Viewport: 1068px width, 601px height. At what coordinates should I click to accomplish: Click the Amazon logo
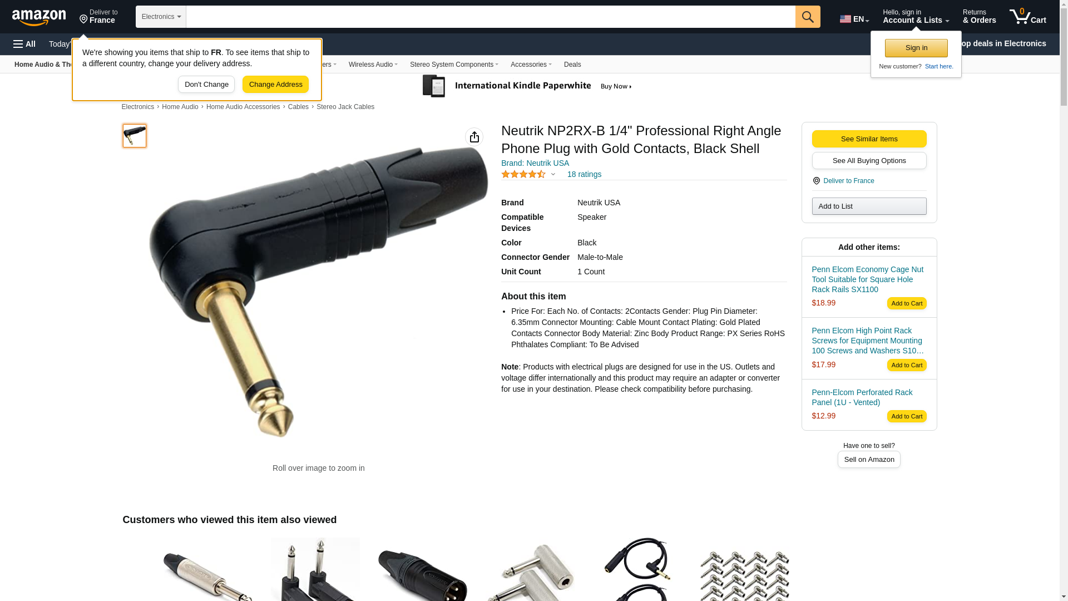click(39, 17)
